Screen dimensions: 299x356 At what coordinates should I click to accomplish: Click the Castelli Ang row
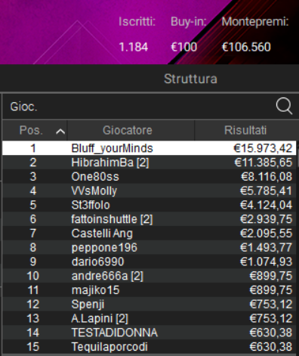tap(149, 233)
